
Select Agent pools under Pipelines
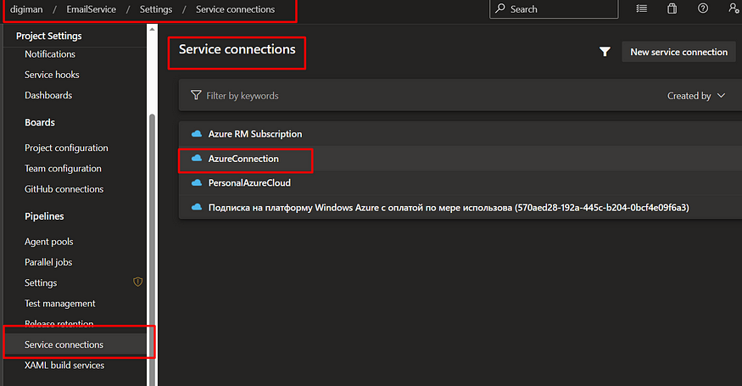pos(48,242)
